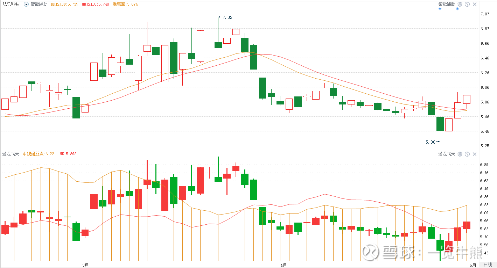Click the 乖离率 indicator value
This screenshot has width=497, height=268.
tap(125, 5)
